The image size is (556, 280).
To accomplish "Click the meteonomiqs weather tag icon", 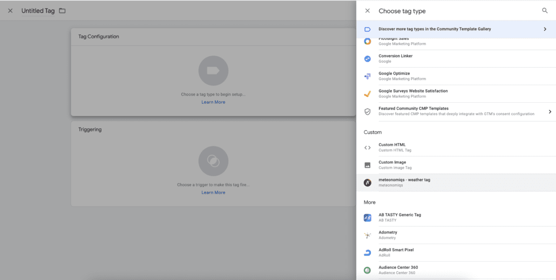I will pos(368,182).
